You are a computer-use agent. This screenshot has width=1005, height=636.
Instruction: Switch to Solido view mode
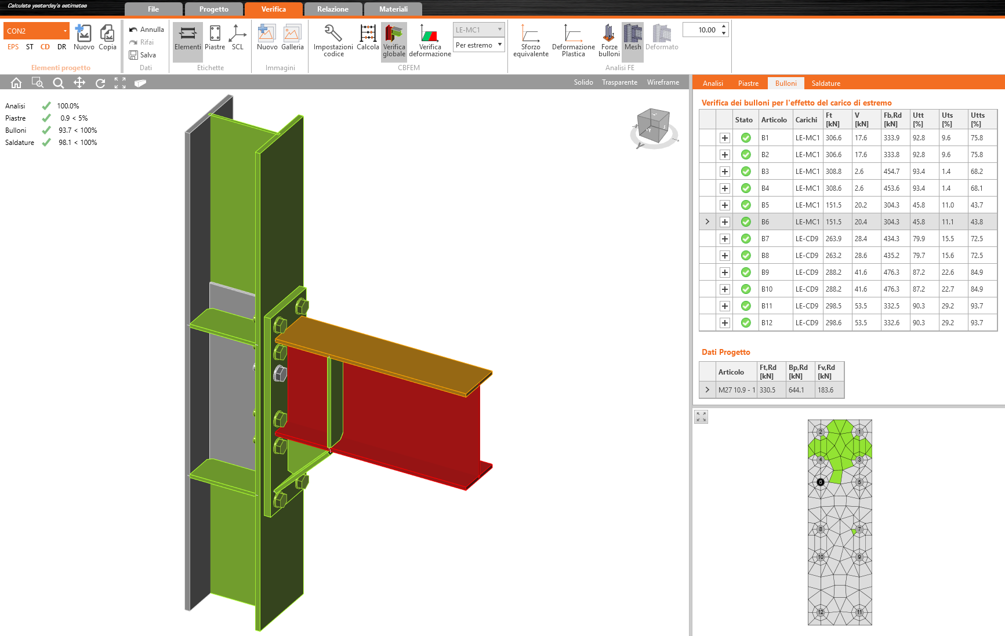point(583,82)
